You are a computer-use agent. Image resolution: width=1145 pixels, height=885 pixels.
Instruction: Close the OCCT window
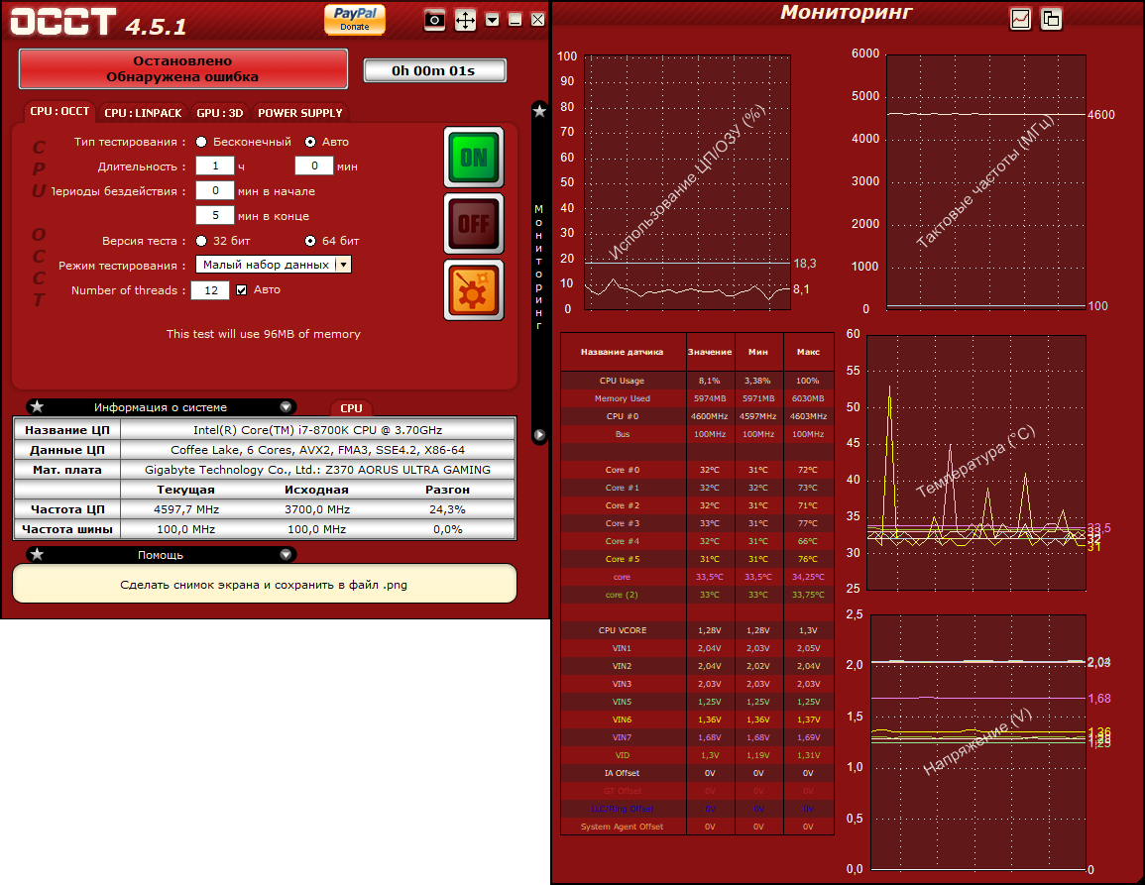[538, 20]
